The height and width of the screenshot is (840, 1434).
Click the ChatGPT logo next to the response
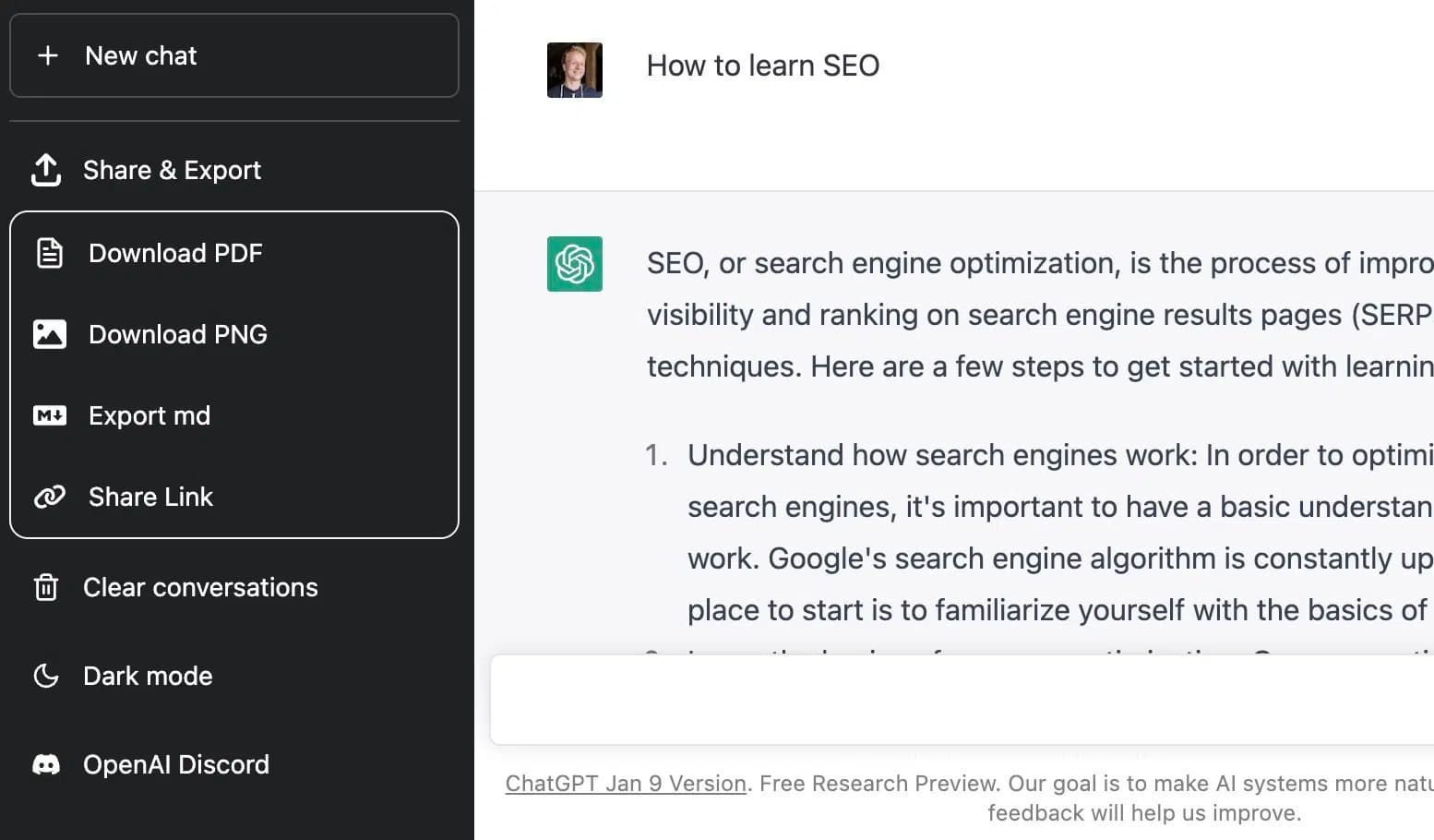(574, 264)
